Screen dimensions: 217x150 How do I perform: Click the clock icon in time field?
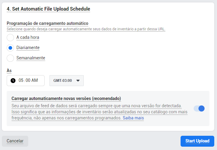tap(13, 81)
